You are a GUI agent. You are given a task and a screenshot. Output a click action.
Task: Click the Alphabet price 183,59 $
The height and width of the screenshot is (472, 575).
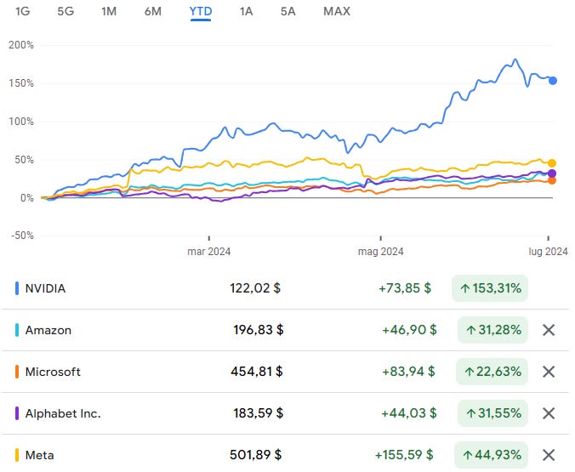click(259, 413)
